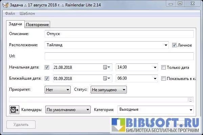Open the Шаблон menu

point(27,13)
